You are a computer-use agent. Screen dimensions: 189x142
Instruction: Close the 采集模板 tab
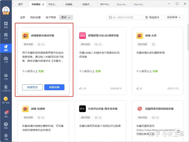43,4
